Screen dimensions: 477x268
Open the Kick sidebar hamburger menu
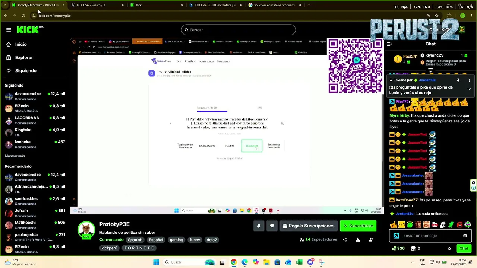9,30
